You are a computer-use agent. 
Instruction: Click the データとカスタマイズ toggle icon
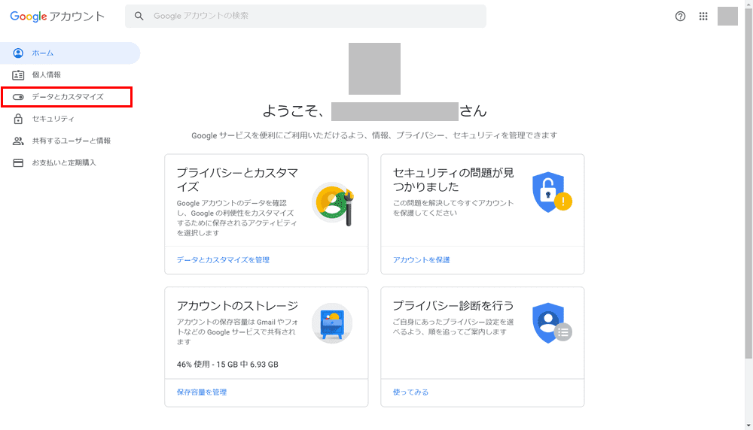click(x=18, y=97)
